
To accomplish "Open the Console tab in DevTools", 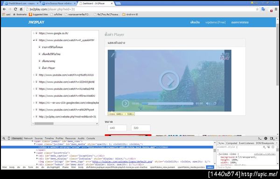I will tap(91, 138).
